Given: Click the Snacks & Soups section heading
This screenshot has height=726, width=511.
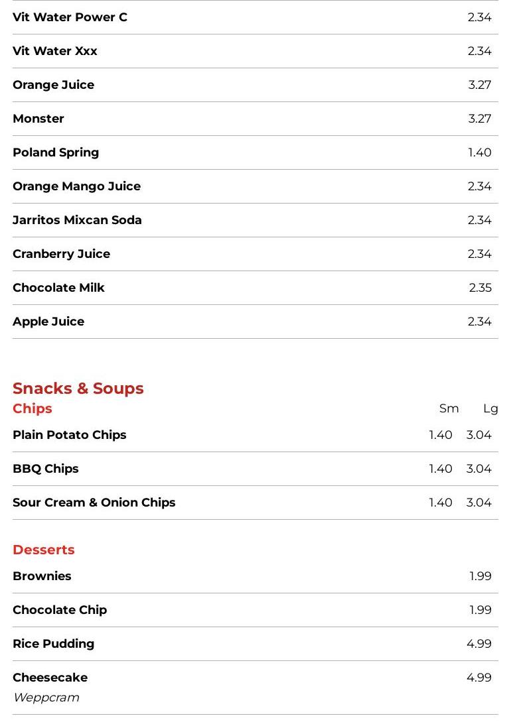Looking at the screenshot, I should pyautogui.click(x=78, y=388).
